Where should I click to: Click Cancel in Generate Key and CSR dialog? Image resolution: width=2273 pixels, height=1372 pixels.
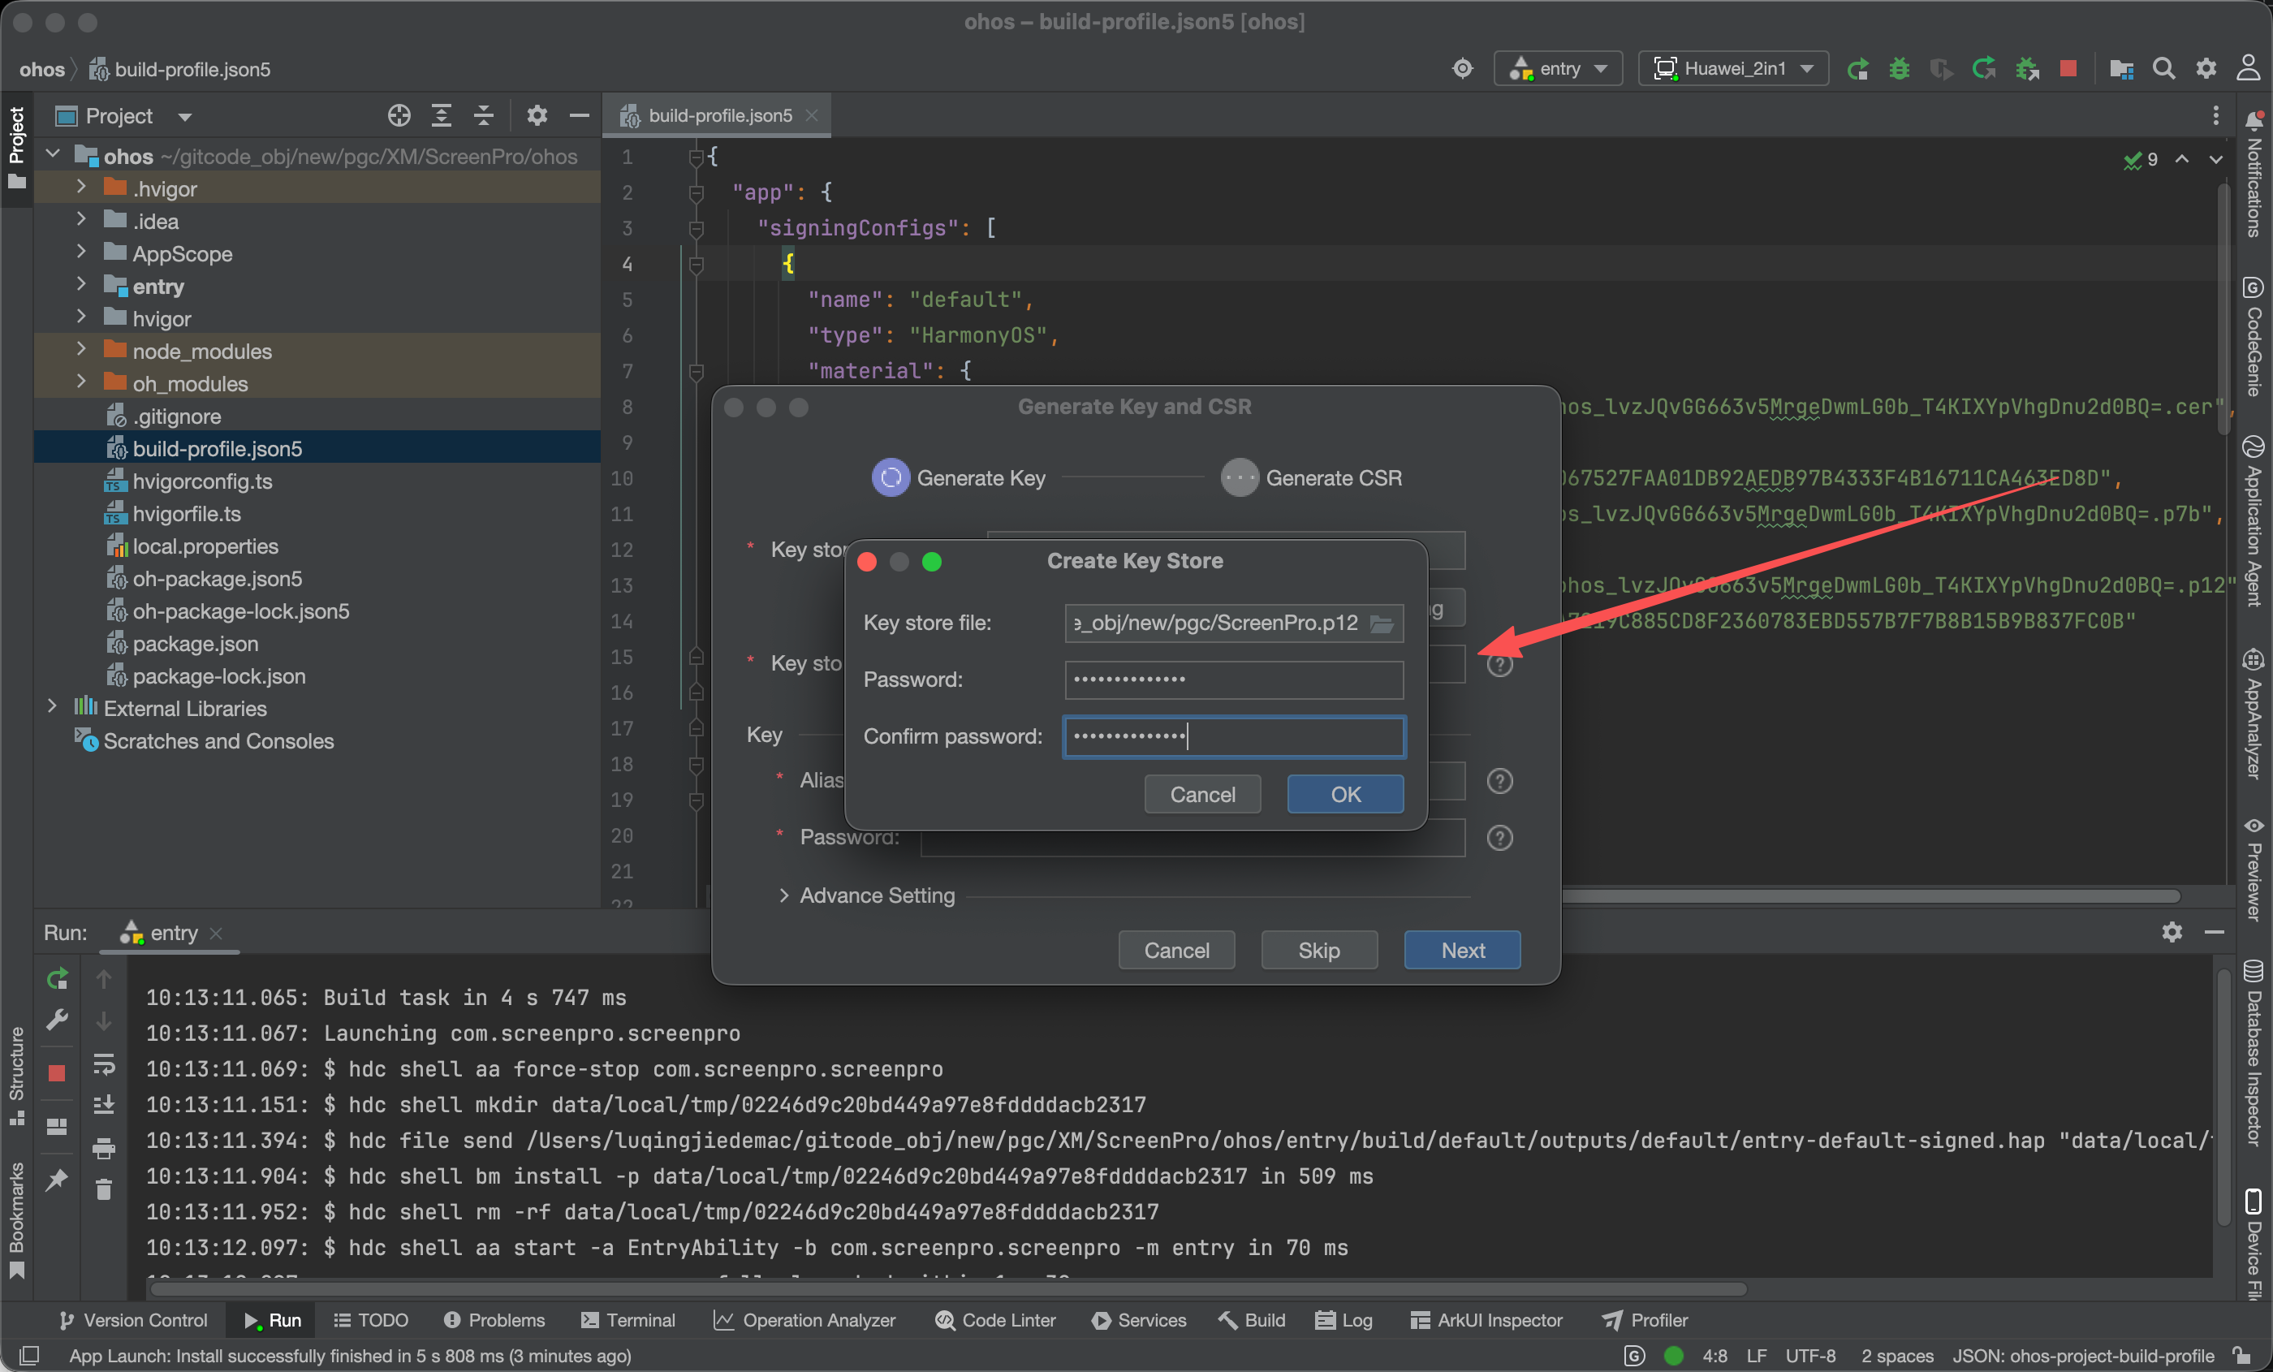pos(1176,951)
